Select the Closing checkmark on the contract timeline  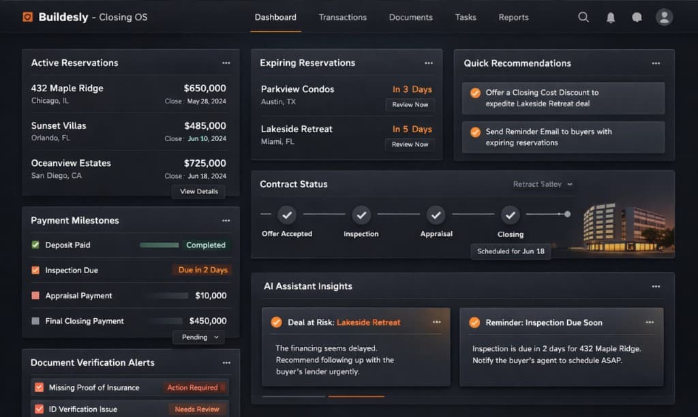pos(510,216)
